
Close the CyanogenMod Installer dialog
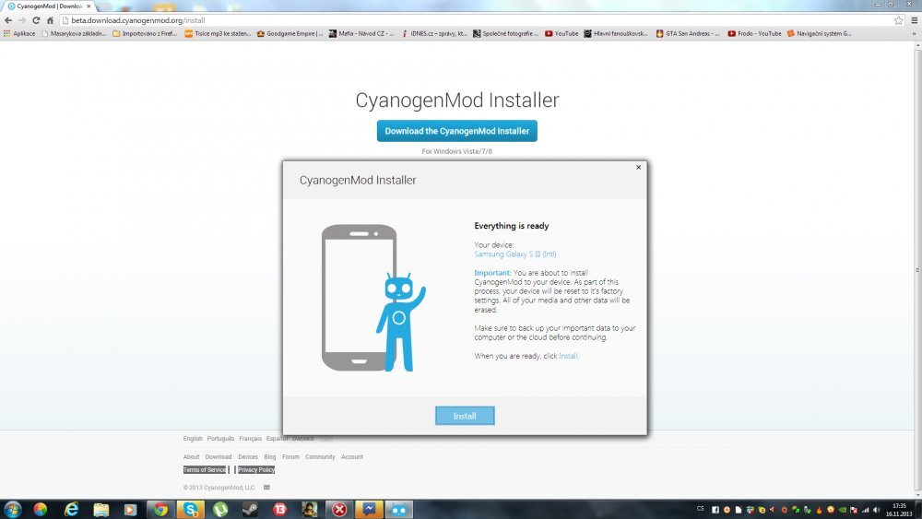click(639, 168)
